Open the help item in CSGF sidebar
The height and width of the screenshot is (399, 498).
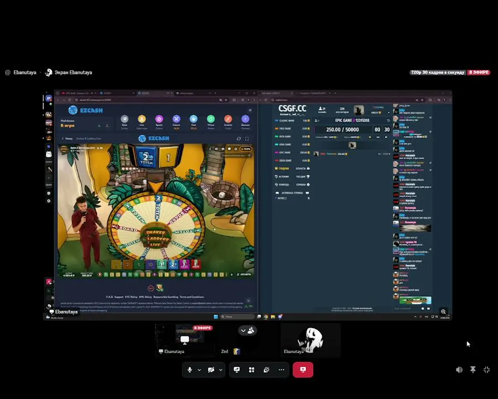(x=282, y=185)
